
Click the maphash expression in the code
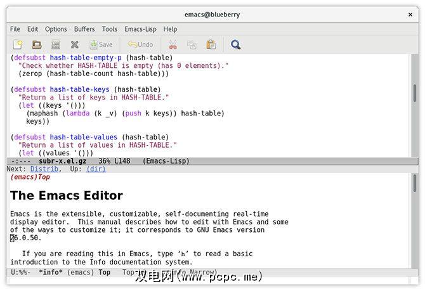pyautogui.click(x=125, y=113)
